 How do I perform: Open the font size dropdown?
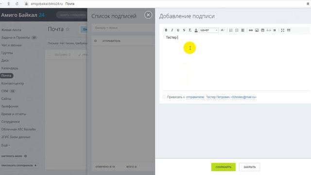[x=223, y=30]
